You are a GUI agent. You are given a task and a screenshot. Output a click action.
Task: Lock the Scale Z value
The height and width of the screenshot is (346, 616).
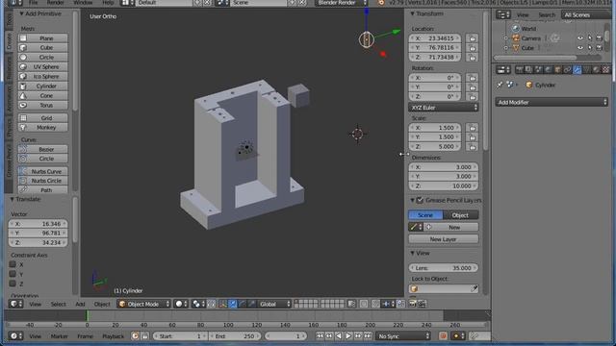tap(473, 147)
